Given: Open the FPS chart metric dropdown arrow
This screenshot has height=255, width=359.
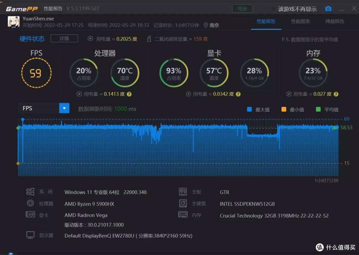Looking at the screenshot, I should (64, 108).
